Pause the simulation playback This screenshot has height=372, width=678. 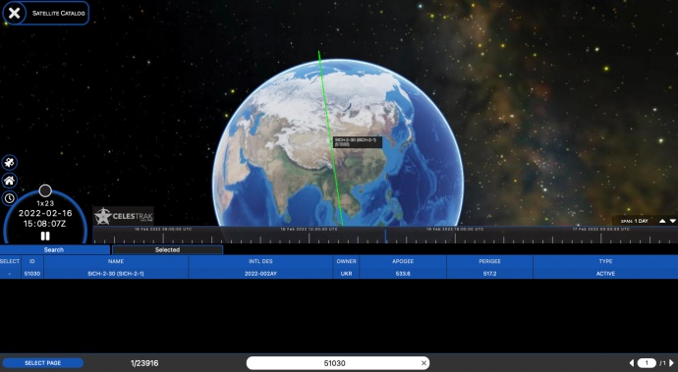(x=45, y=236)
